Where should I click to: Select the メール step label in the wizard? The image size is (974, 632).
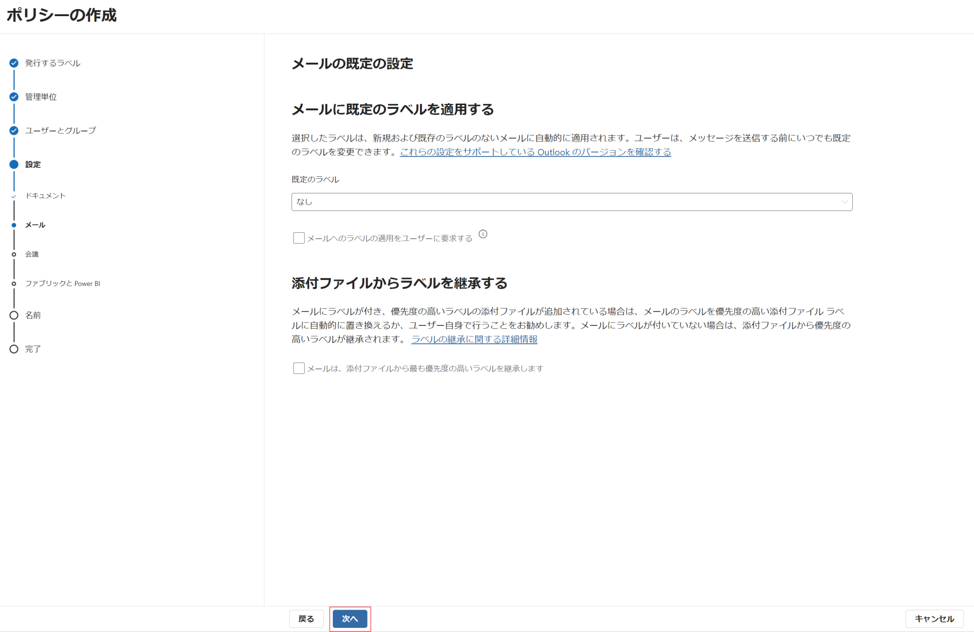point(35,225)
